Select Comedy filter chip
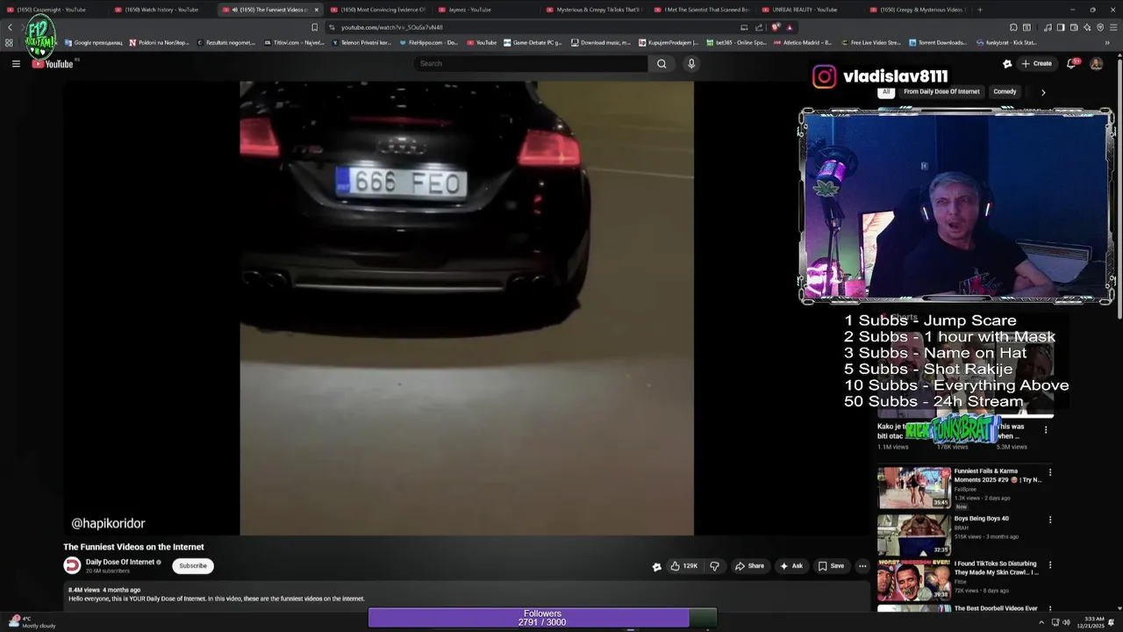This screenshot has width=1123, height=632. coord(1005,91)
